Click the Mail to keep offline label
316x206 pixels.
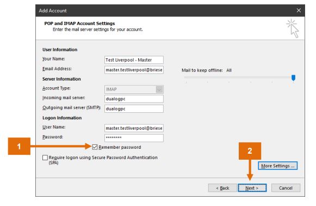[202, 70]
